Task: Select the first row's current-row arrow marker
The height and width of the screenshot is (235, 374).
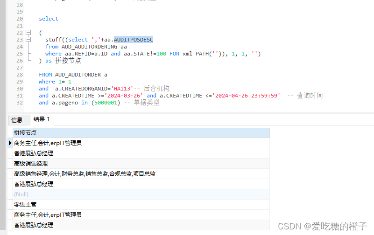Action: pos(10,143)
